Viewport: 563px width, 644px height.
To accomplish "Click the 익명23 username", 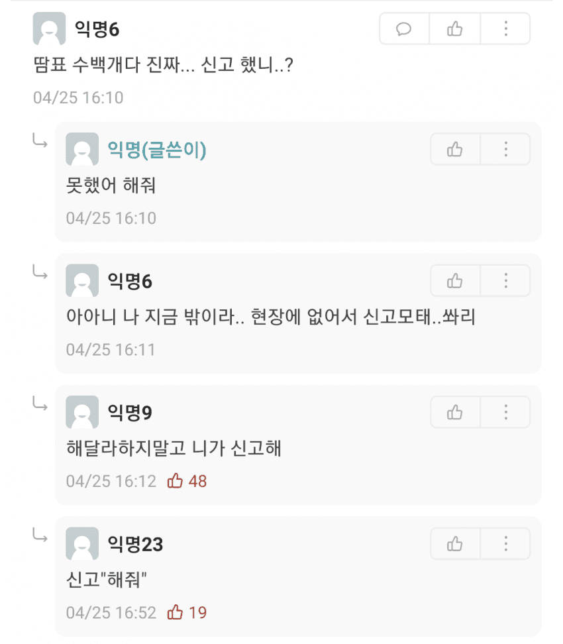I will (x=135, y=545).
